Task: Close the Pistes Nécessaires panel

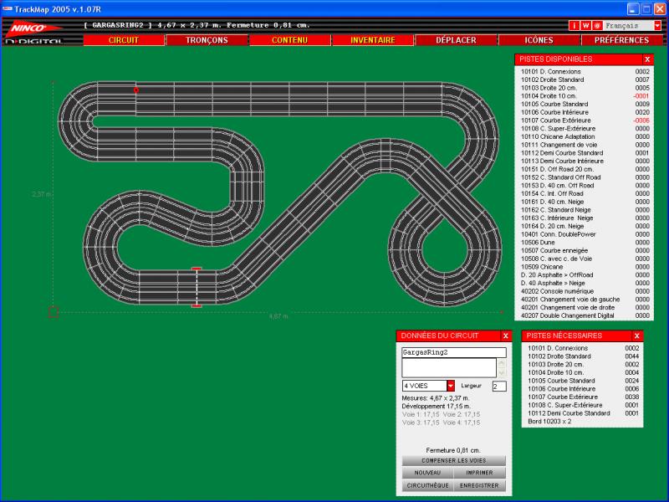Action: click(x=637, y=336)
